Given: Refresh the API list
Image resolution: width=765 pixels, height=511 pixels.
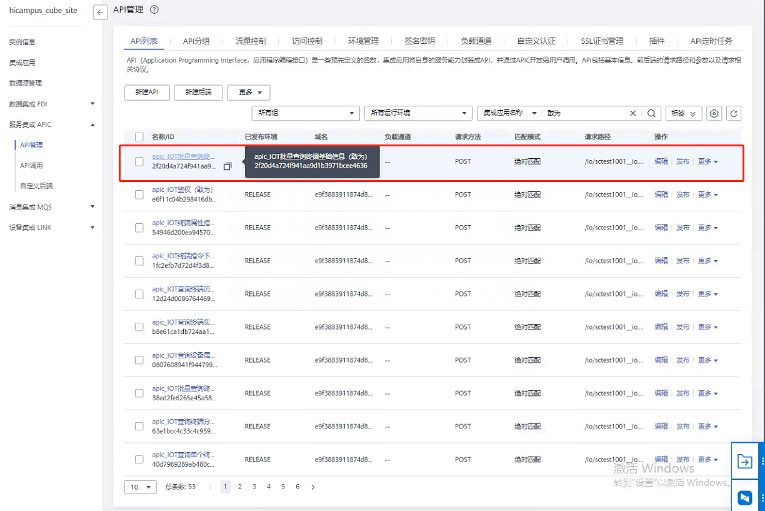Looking at the screenshot, I should click(x=734, y=113).
